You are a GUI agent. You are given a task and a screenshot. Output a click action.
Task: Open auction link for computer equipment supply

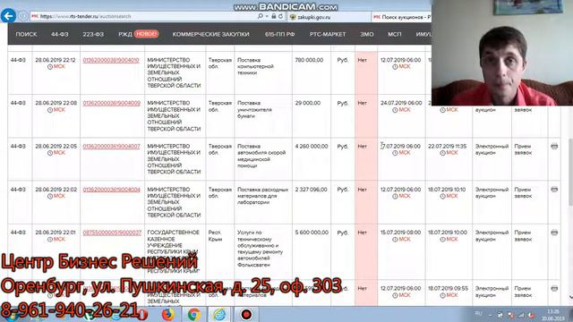pyautogui.click(x=111, y=60)
